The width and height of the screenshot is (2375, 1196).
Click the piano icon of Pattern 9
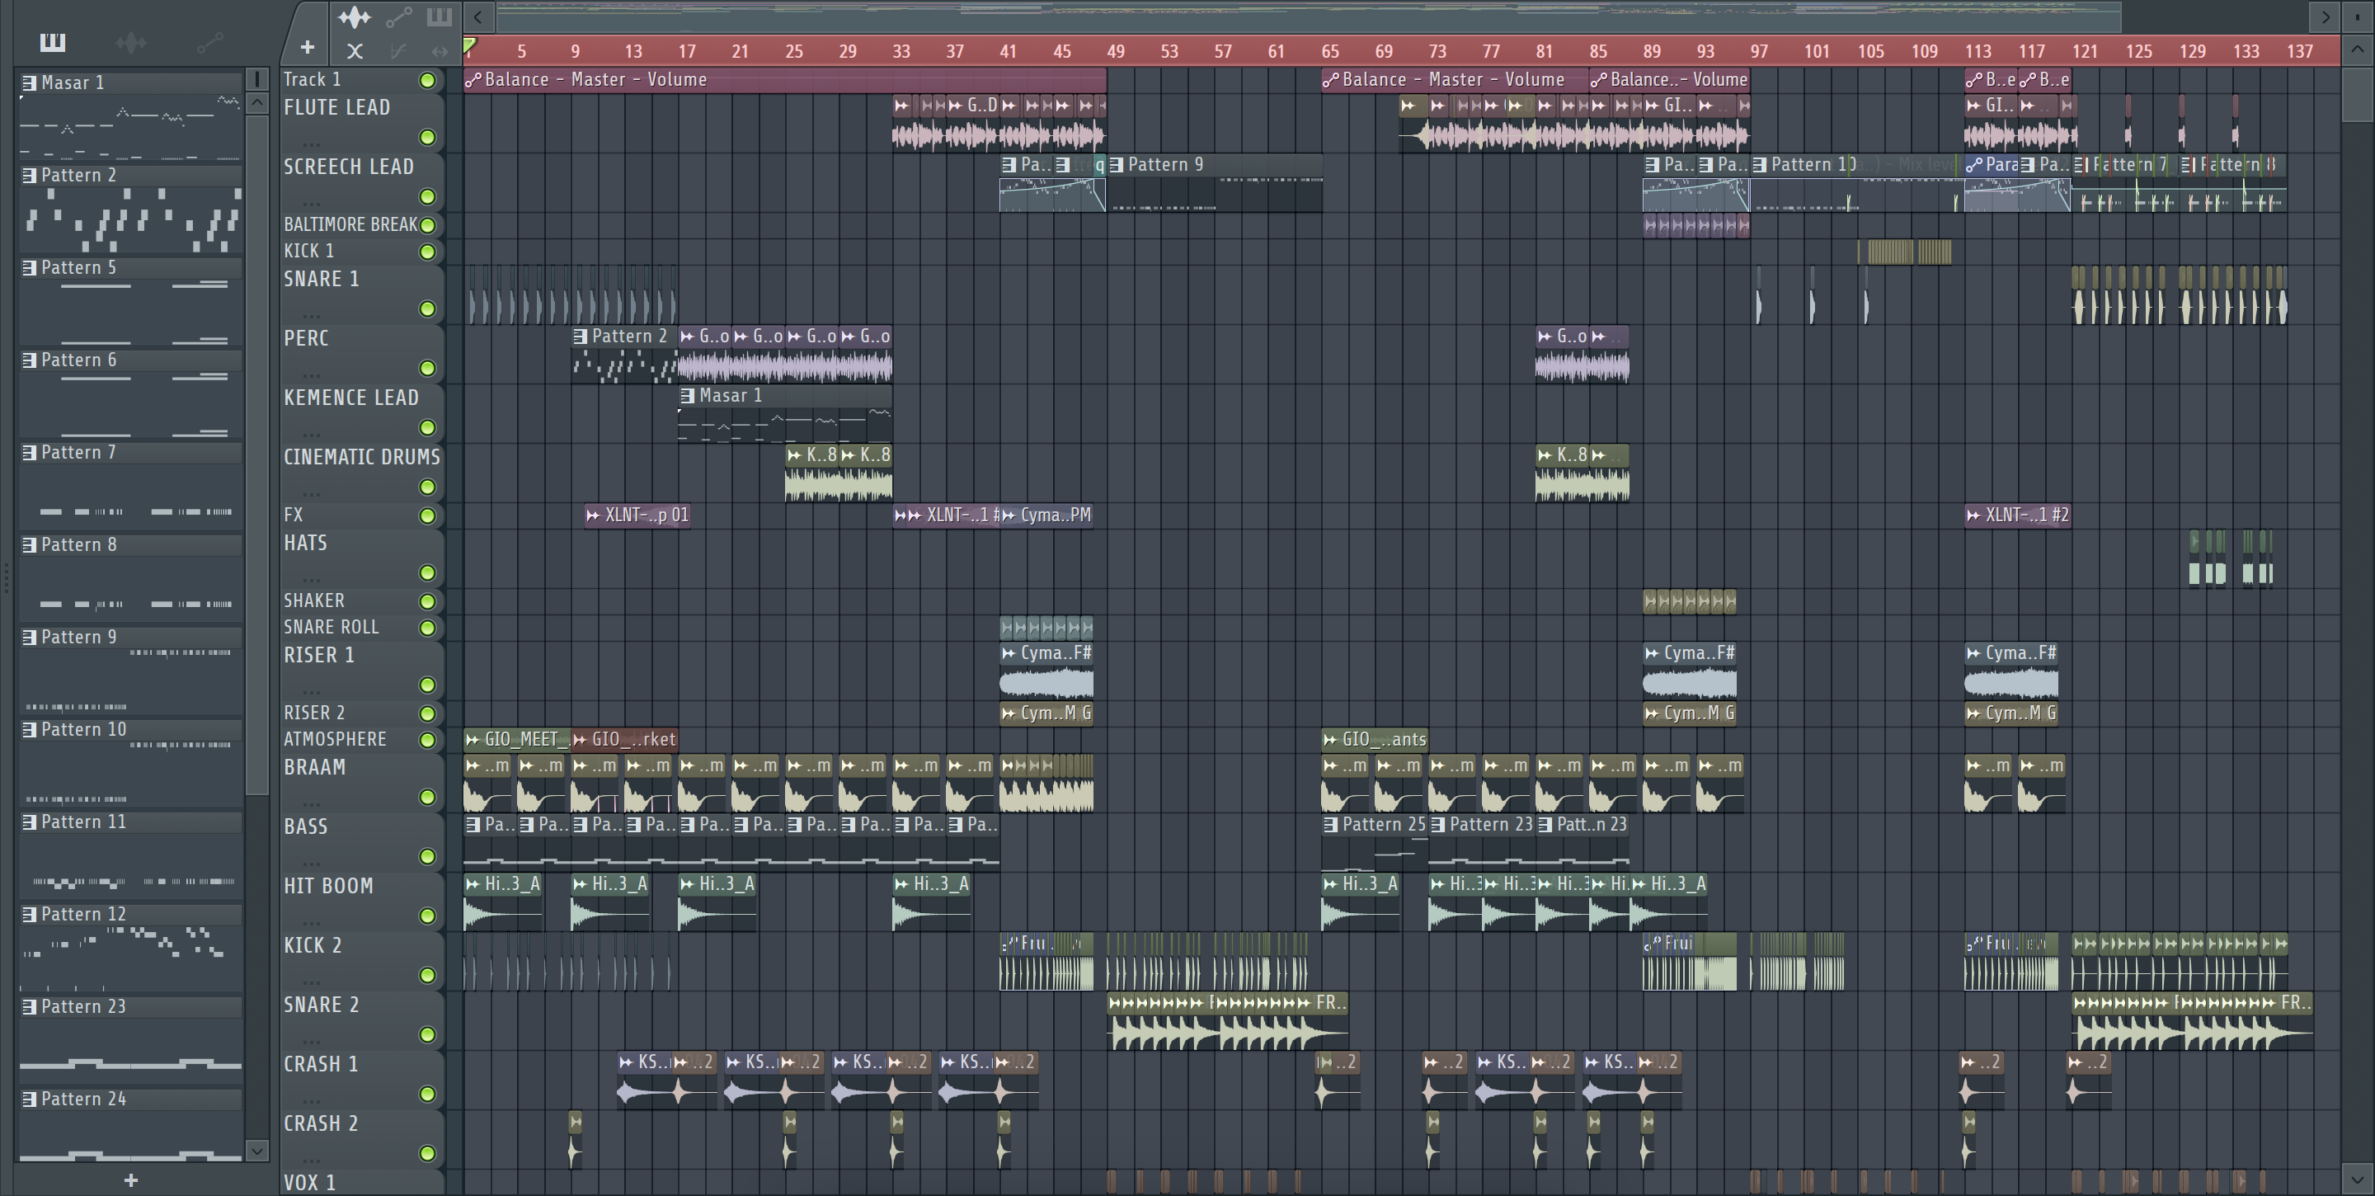(x=30, y=638)
